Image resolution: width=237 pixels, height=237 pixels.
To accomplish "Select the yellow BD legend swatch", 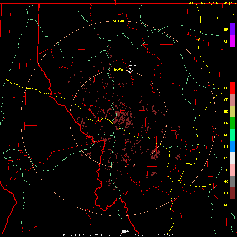I will click(x=233, y=112).
